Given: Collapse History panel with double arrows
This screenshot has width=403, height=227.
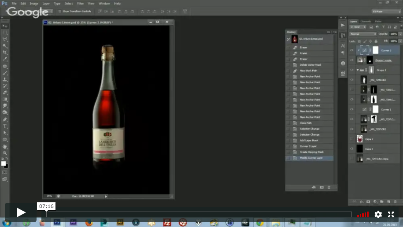Looking at the screenshot, I should click(x=329, y=32).
